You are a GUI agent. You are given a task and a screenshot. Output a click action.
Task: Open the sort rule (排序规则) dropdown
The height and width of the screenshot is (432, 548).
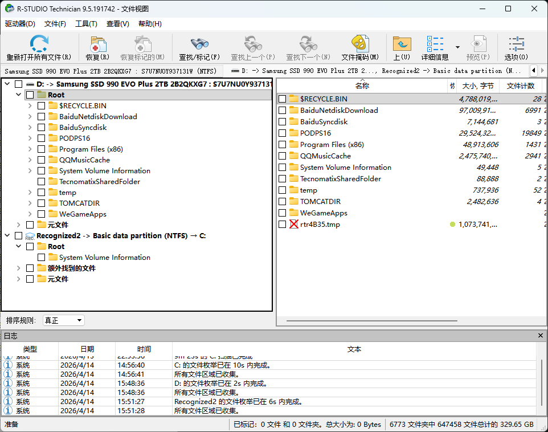(x=64, y=320)
